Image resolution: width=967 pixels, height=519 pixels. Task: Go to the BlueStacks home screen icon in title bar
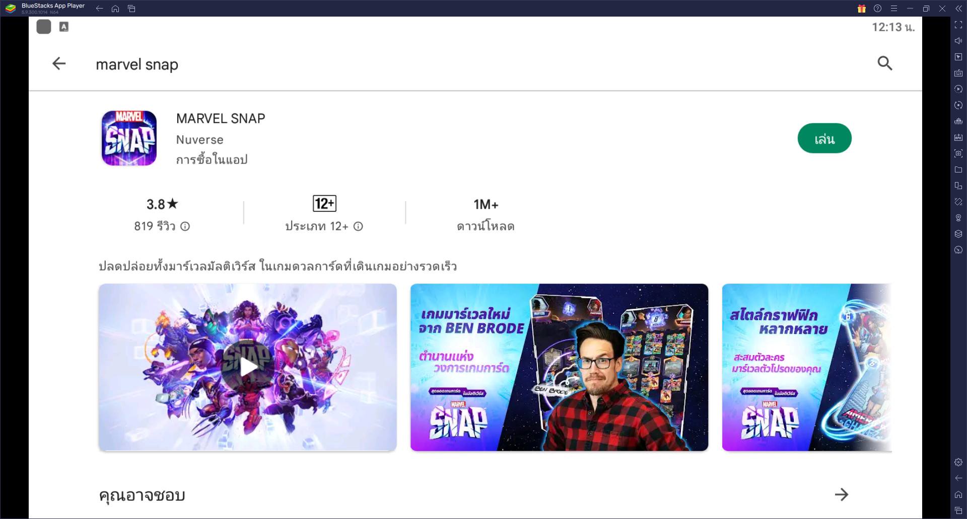coord(115,9)
